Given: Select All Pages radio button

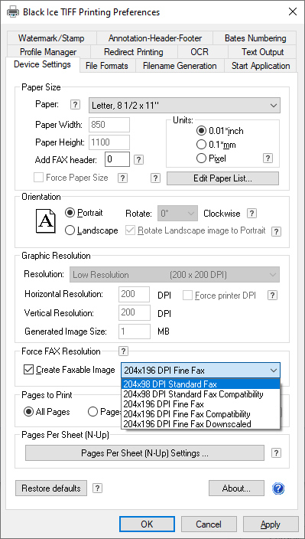Looking at the screenshot, I should [29, 412].
